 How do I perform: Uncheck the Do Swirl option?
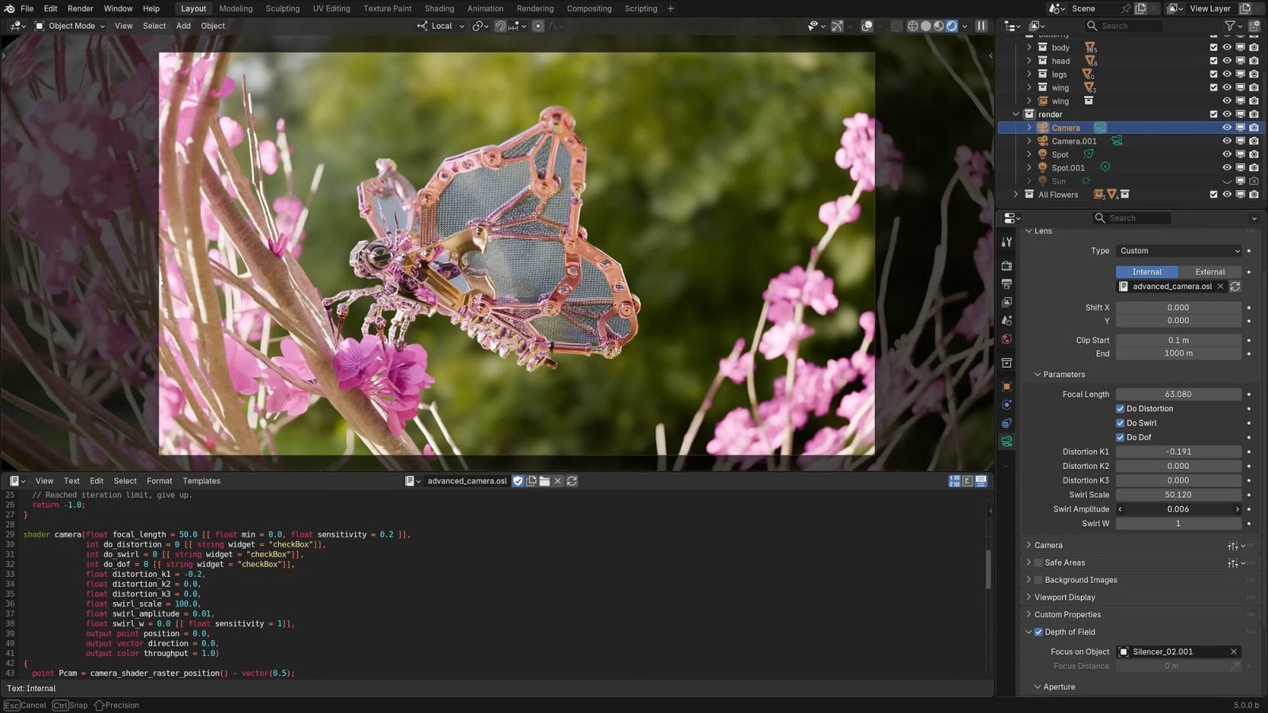tap(1121, 423)
